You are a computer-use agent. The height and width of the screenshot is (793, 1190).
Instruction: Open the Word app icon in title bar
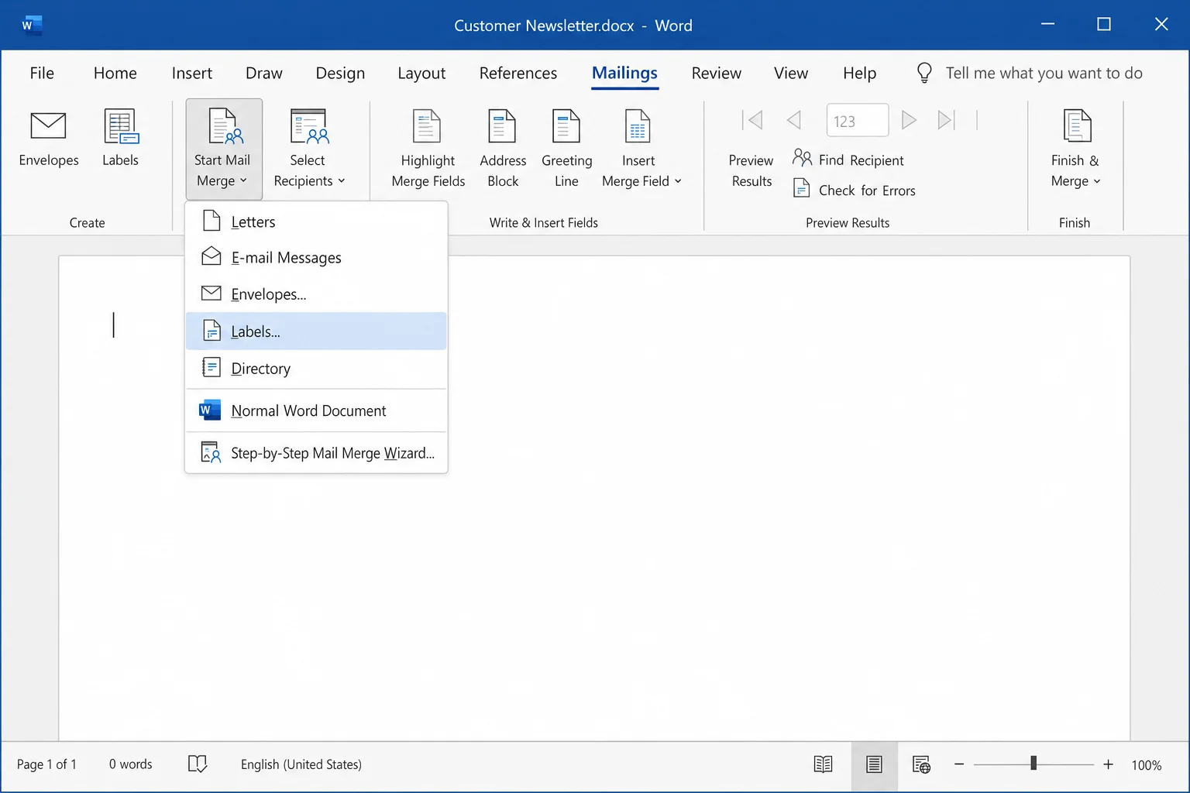(x=31, y=25)
